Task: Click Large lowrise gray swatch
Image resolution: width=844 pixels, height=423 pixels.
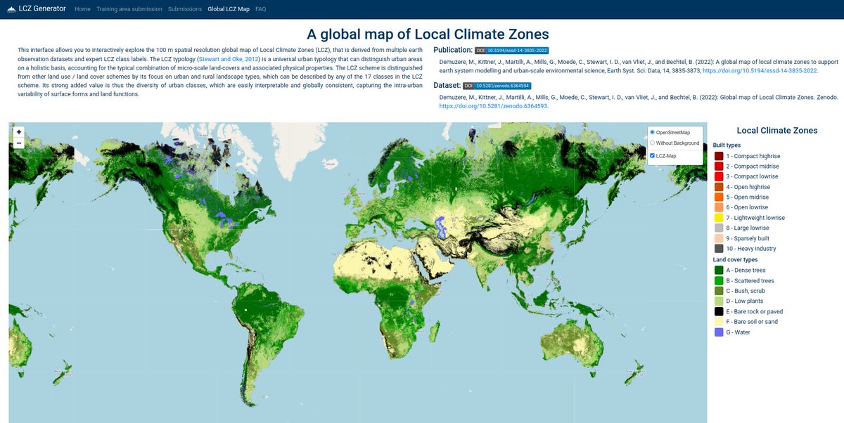Action: (x=719, y=228)
